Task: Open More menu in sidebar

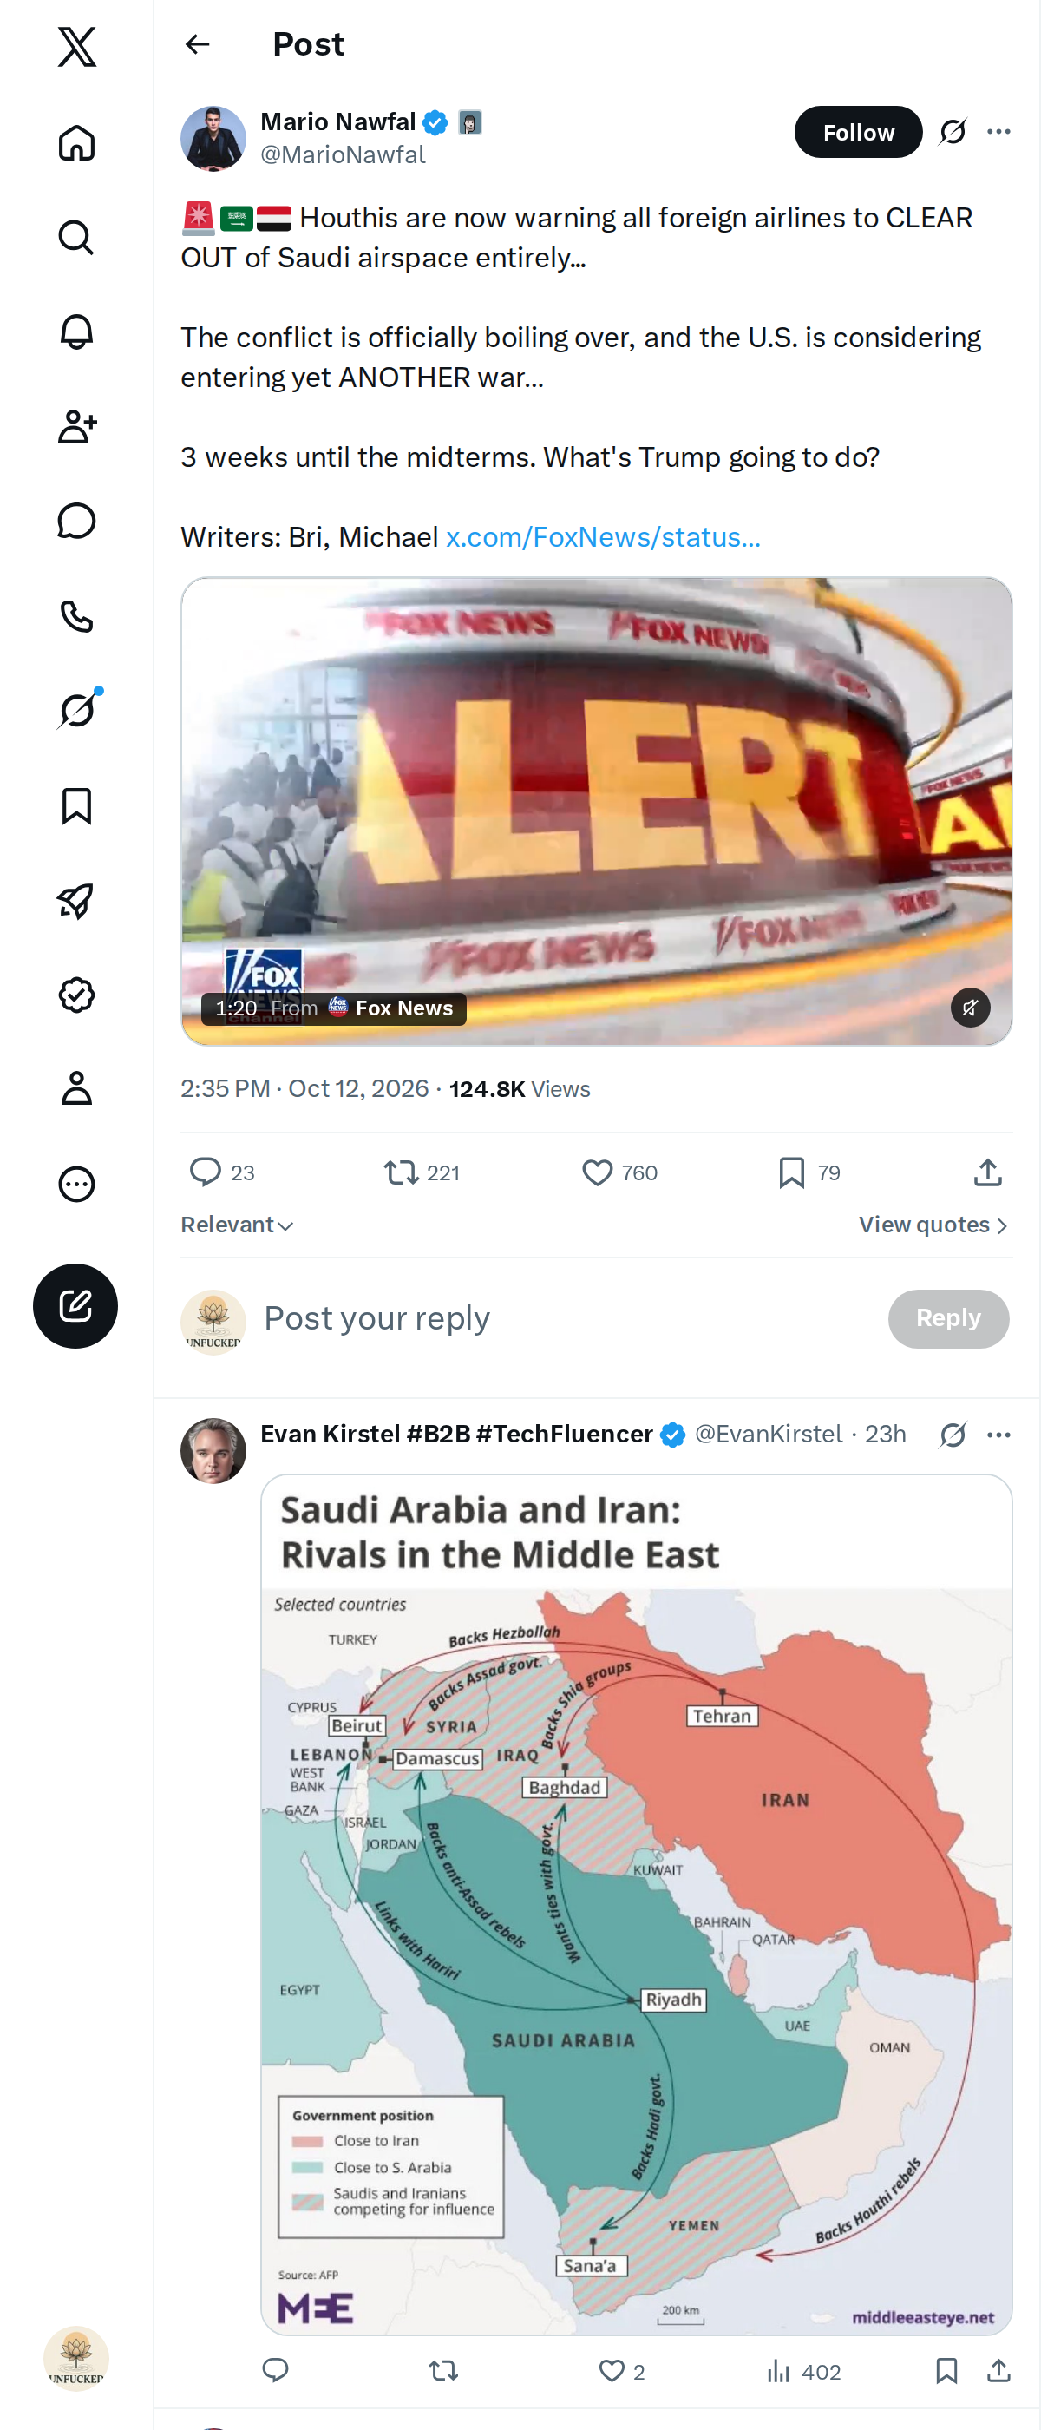Action: click(76, 1184)
